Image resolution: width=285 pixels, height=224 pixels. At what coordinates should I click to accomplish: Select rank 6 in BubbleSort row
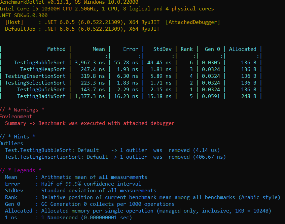[191, 63]
